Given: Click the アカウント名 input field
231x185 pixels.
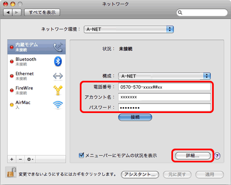Looking at the screenshot, I should 164,97.
